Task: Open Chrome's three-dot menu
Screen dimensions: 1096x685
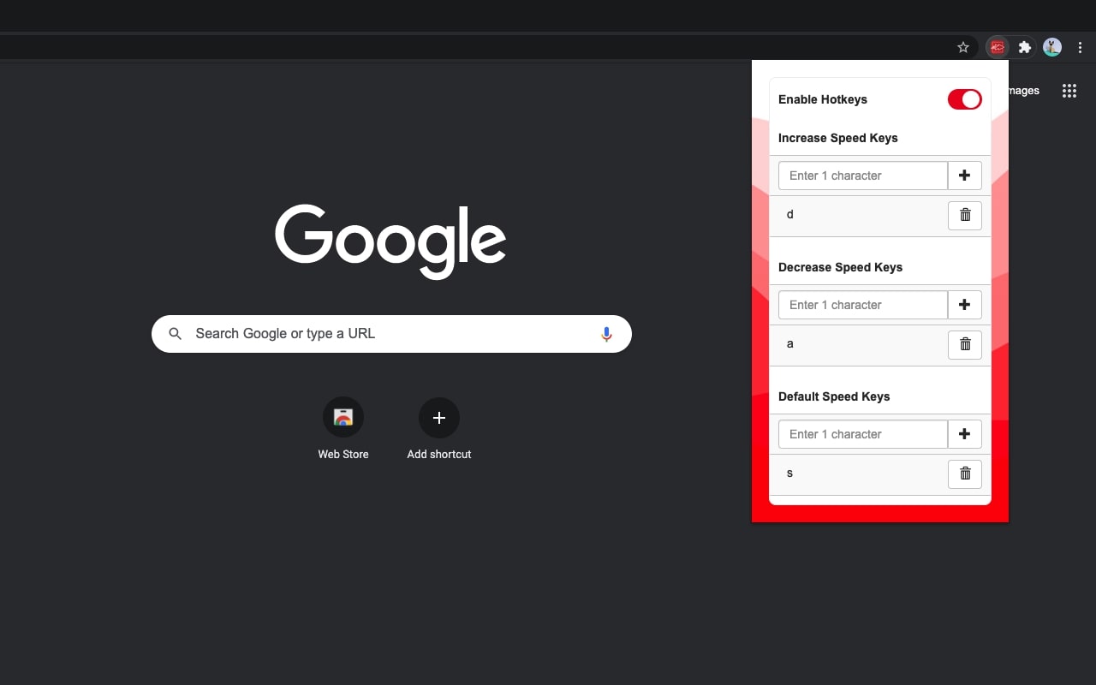Action: (x=1080, y=48)
